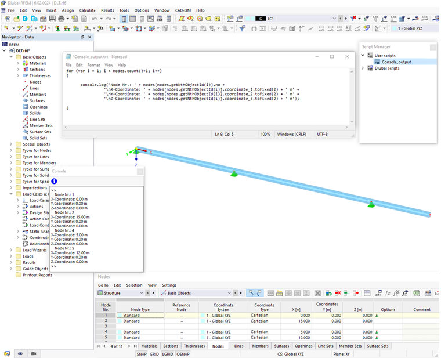Select the Console_output script

click(396, 62)
